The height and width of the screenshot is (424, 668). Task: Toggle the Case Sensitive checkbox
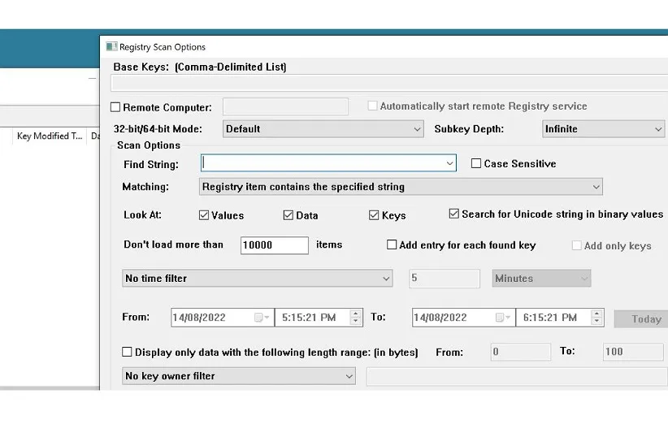click(476, 163)
